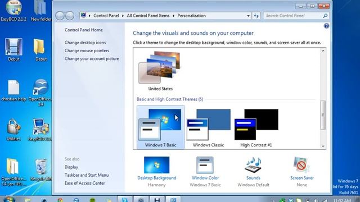360x202 pixels.
Task: Click the Forward navigation arrow
Action: [70, 16]
